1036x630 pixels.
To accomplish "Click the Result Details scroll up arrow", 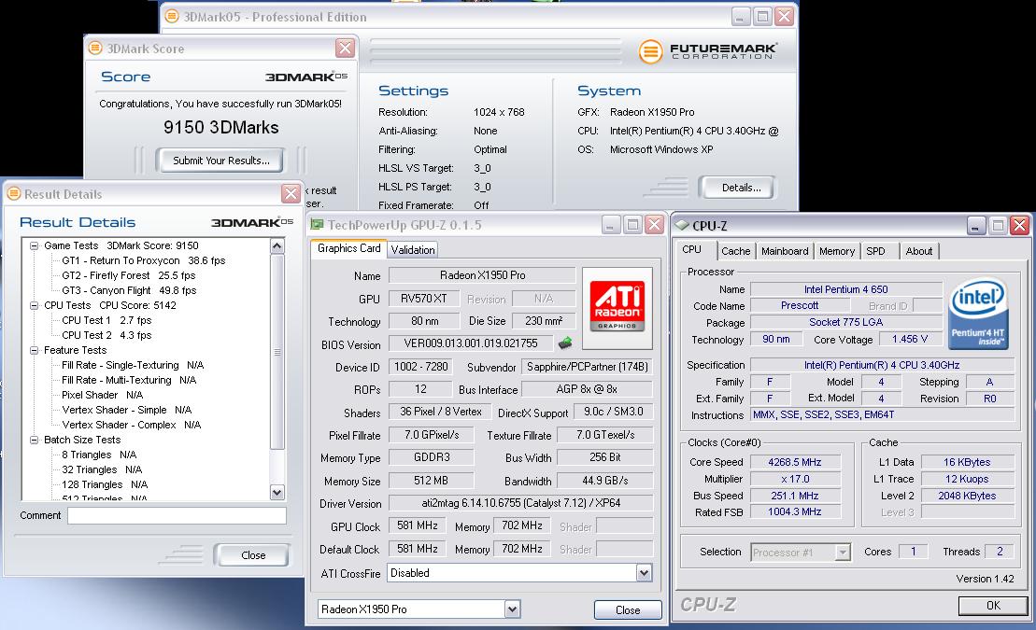I will pyautogui.click(x=277, y=246).
